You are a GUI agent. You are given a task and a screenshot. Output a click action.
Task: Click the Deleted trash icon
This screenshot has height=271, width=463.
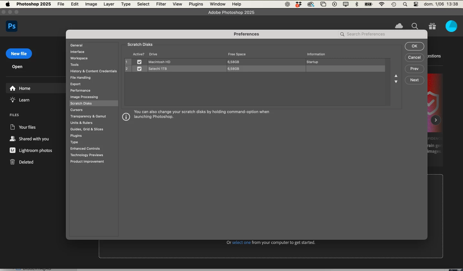[x=13, y=162]
